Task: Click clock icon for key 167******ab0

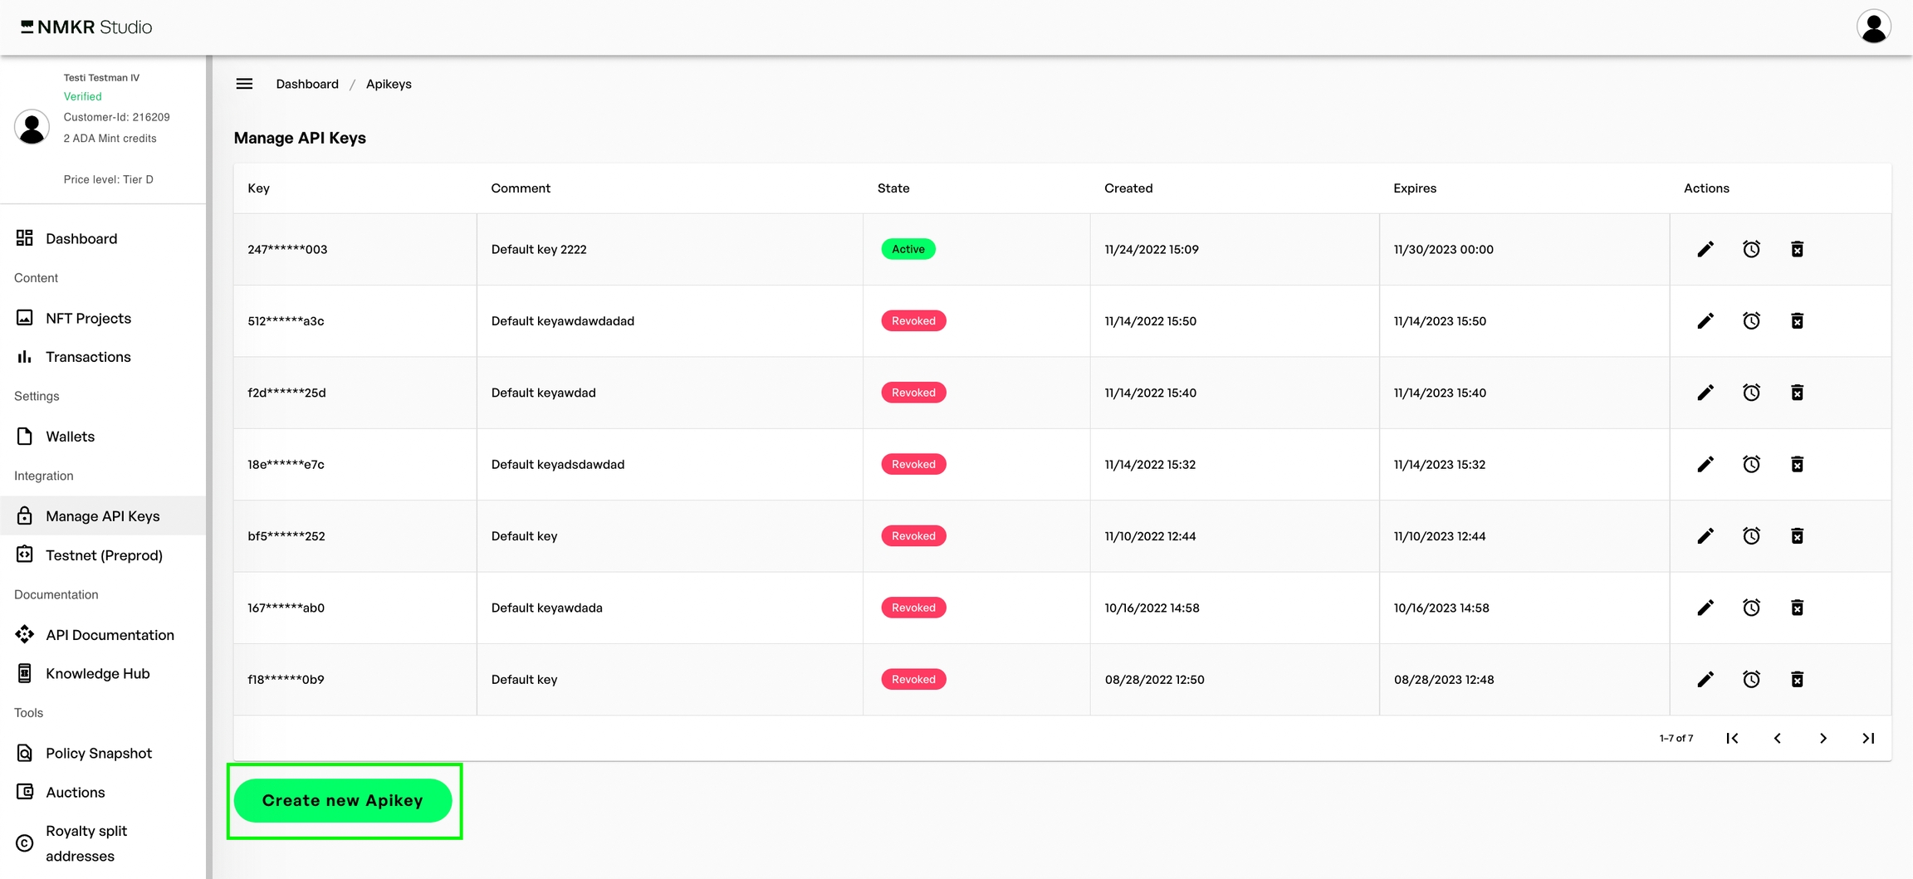Action: 1751,608
